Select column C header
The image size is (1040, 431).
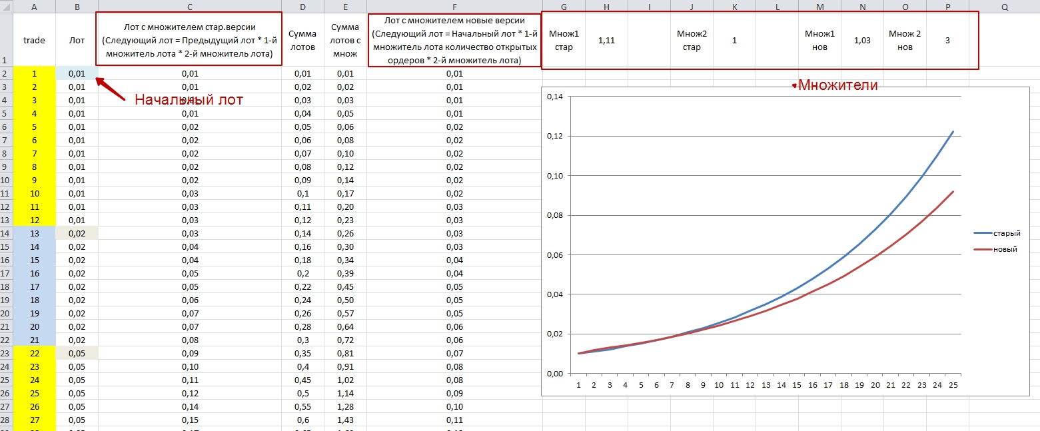click(190, 6)
